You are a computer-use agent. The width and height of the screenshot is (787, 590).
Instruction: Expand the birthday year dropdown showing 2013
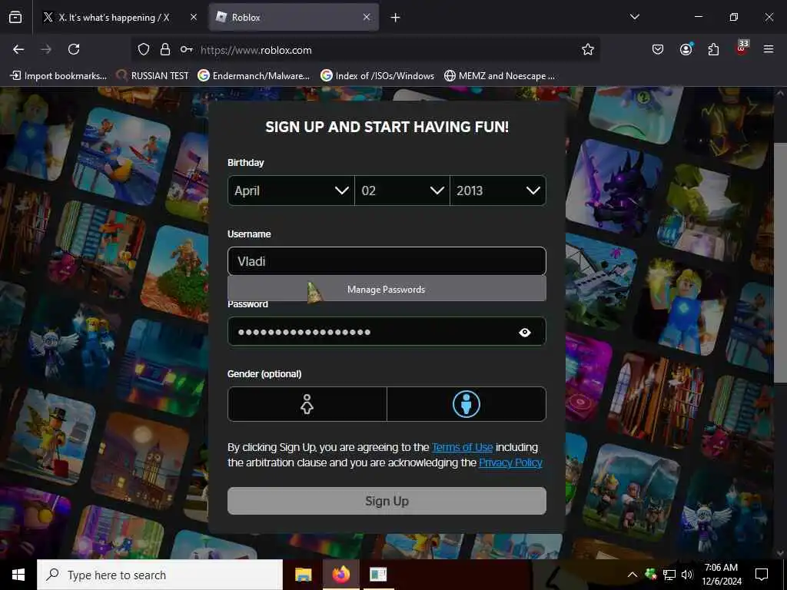(498, 191)
